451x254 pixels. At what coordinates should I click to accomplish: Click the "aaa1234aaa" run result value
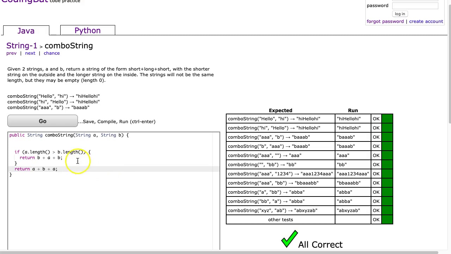(x=353, y=174)
